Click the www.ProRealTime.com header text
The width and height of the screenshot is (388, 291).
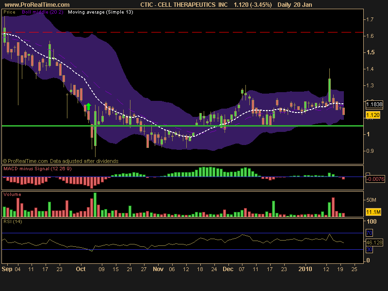pyautogui.click(x=37, y=5)
